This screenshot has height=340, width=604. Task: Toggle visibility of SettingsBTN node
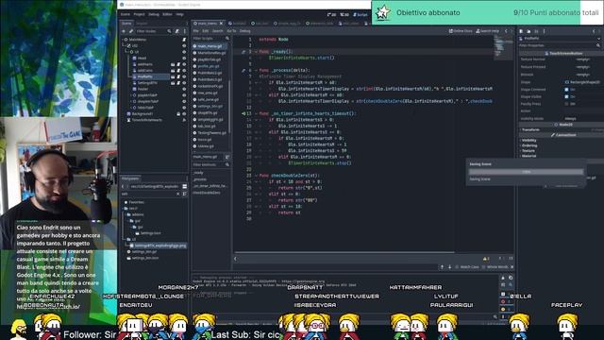coord(184,83)
